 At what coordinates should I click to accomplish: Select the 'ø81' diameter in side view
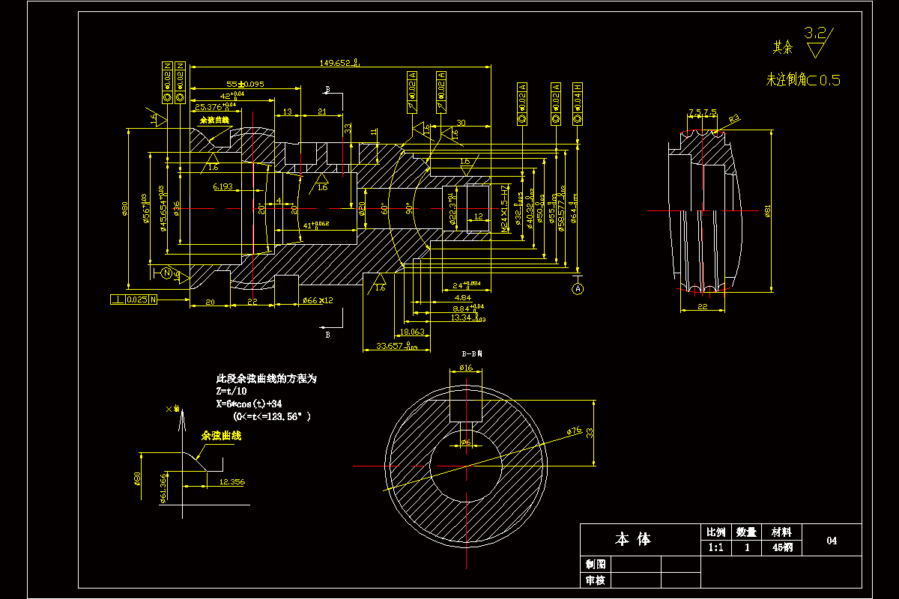767,213
